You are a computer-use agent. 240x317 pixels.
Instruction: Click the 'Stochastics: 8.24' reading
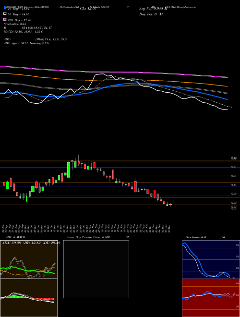(x=15, y=24)
